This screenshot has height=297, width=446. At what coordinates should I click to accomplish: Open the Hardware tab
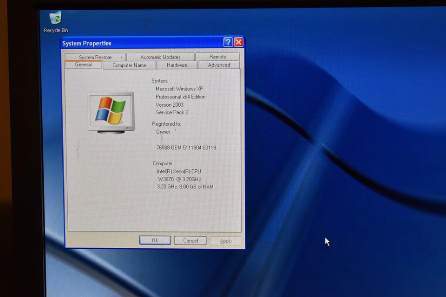177,65
